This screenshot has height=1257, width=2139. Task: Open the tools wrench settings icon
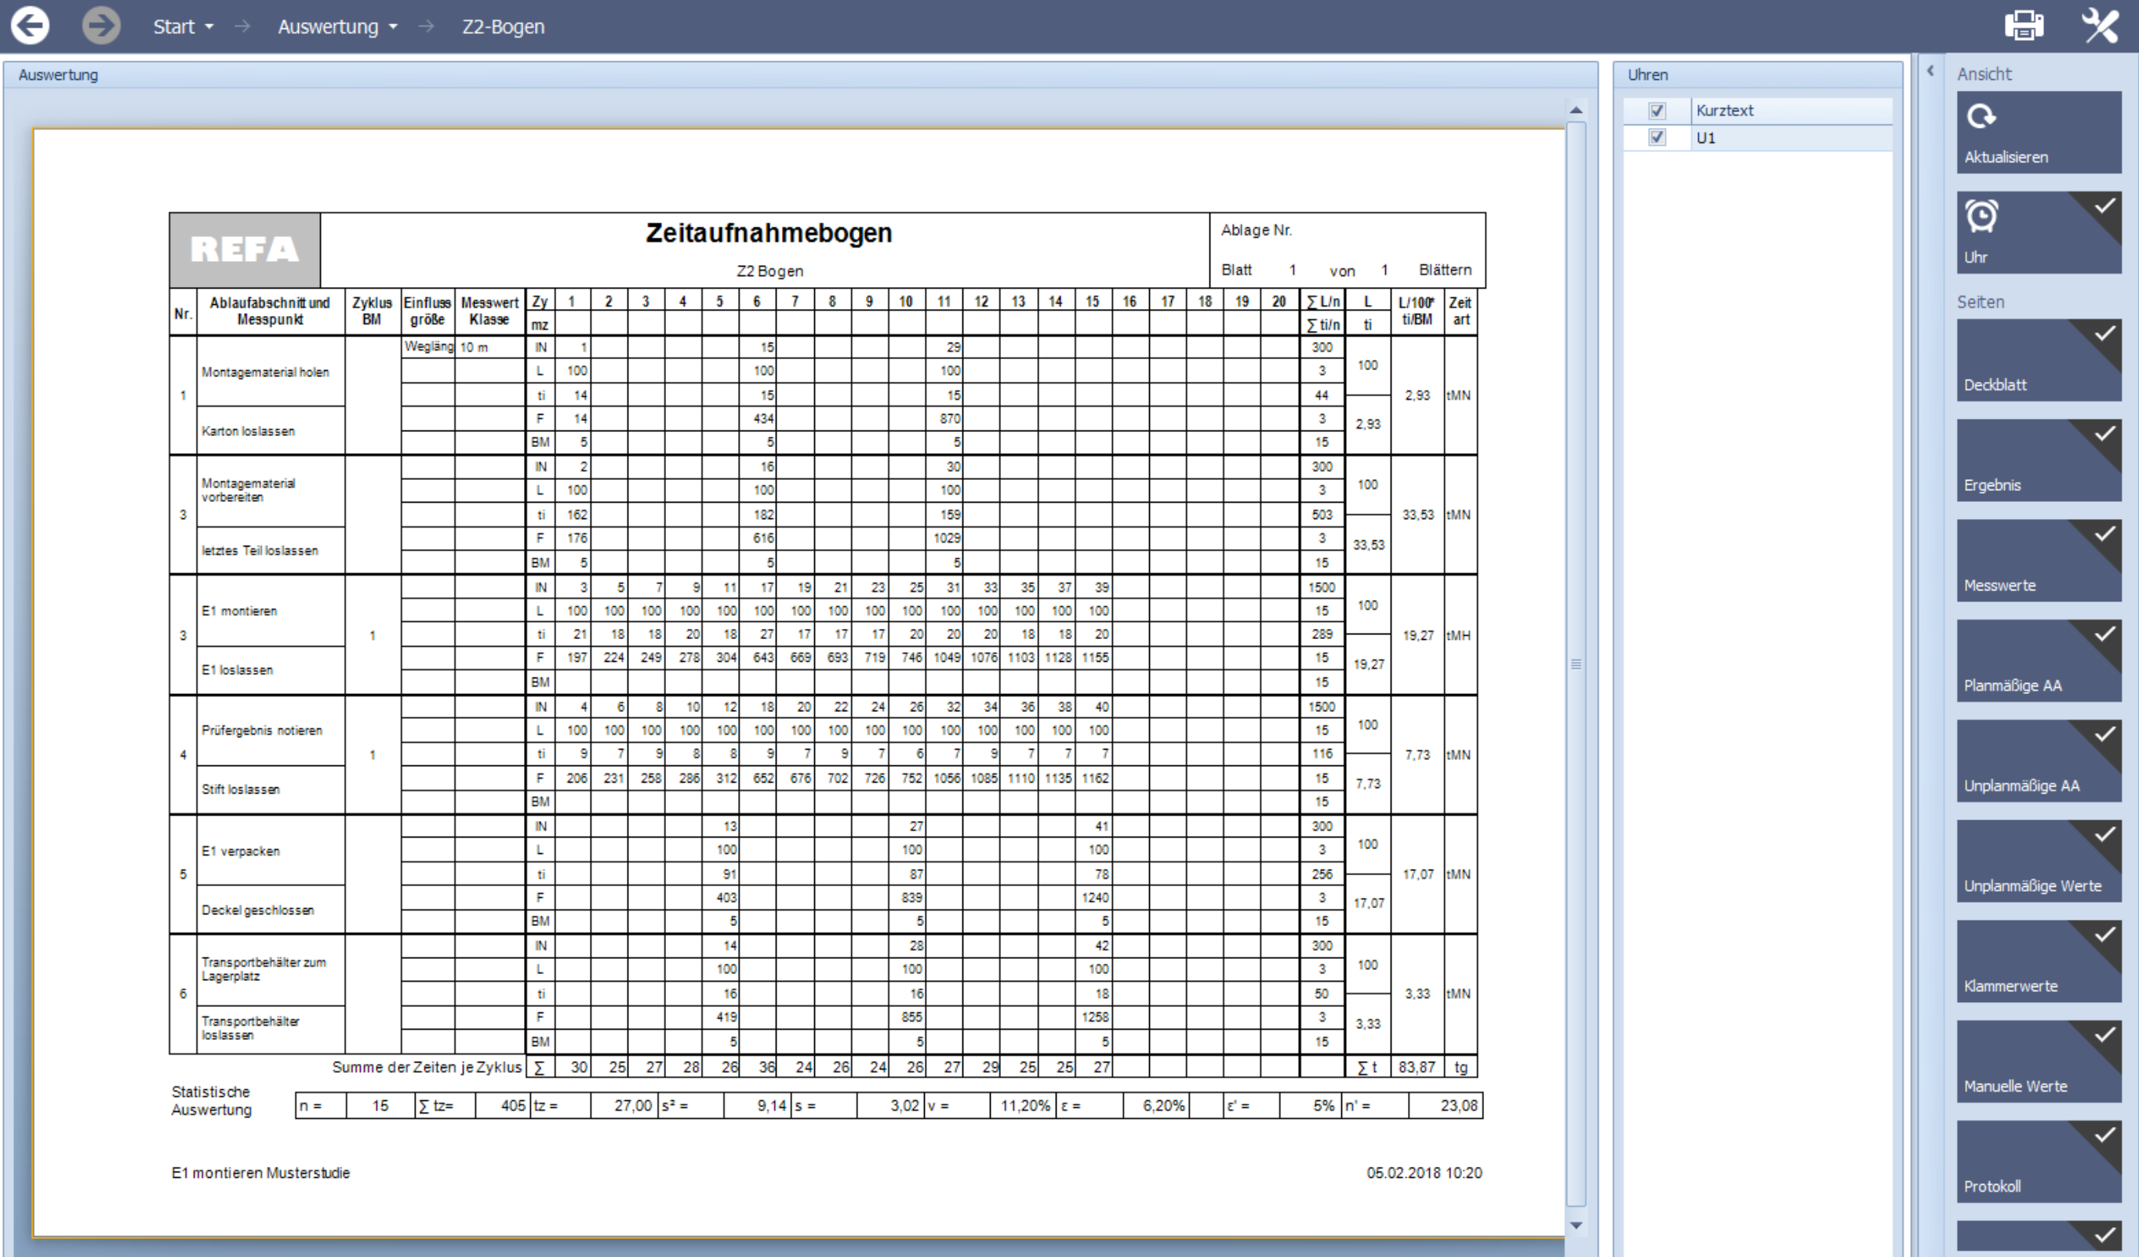(2099, 25)
